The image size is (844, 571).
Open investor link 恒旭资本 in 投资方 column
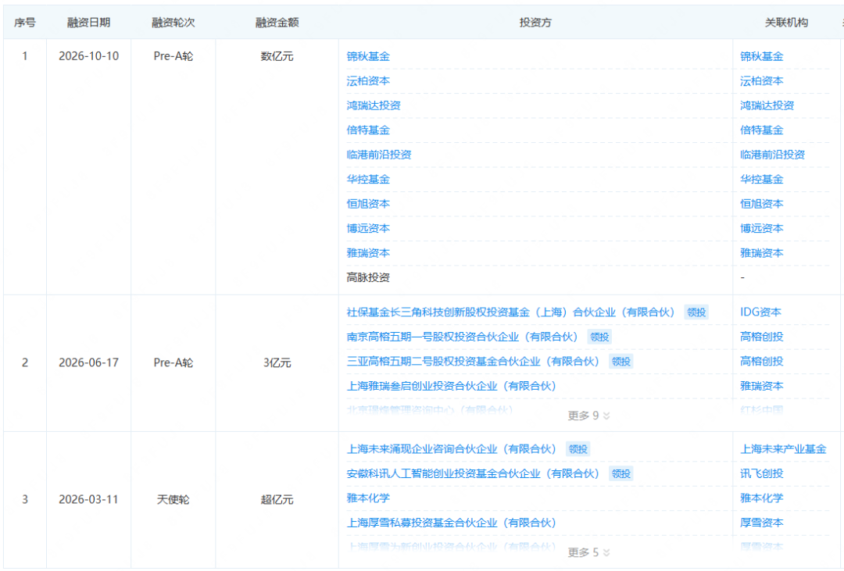368,204
